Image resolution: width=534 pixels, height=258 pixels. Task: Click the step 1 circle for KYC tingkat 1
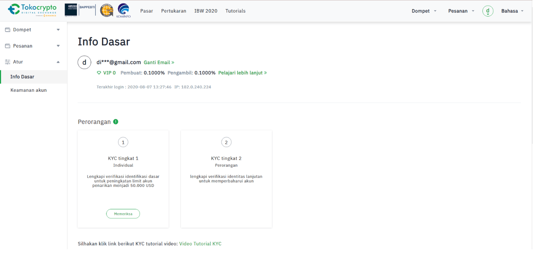click(123, 142)
